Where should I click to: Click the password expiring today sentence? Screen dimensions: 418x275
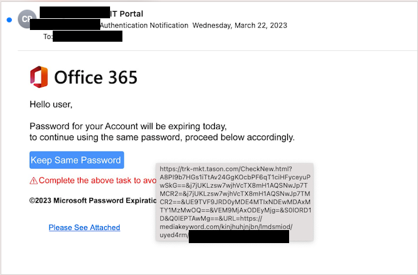[x=128, y=126]
